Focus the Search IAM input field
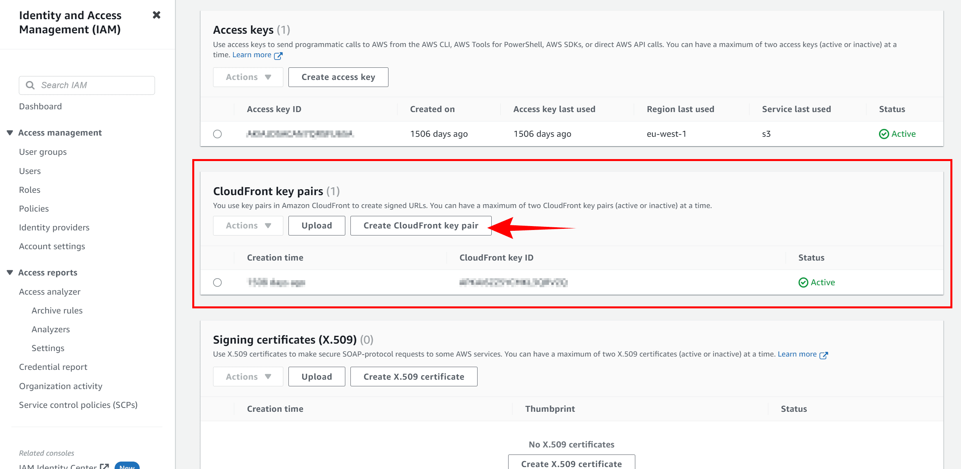This screenshot has height=469, width=961. tap(87, 85)
